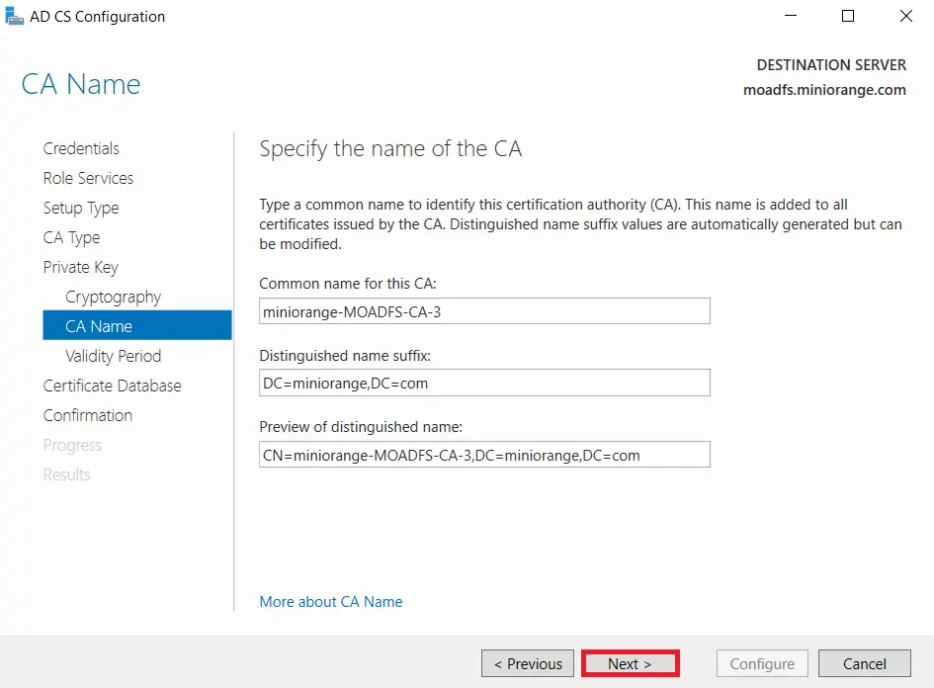The width and height of the screenshot is (934, 688).
Task: Select the Distinguished name suffix field
Action: pos(484,383)
